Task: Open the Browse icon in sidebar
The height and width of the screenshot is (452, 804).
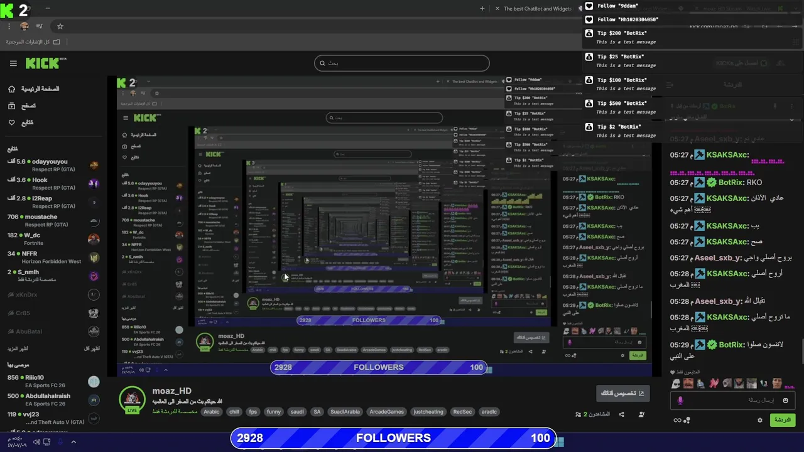Action: (x=11, y=106)
